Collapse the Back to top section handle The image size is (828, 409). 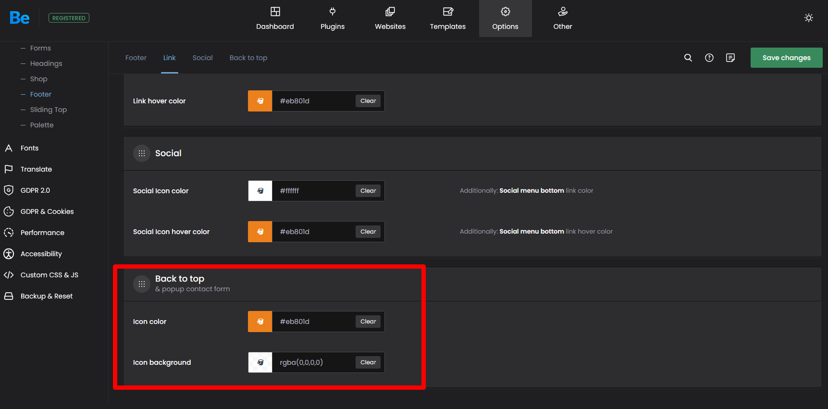click(x=142, y=284)
